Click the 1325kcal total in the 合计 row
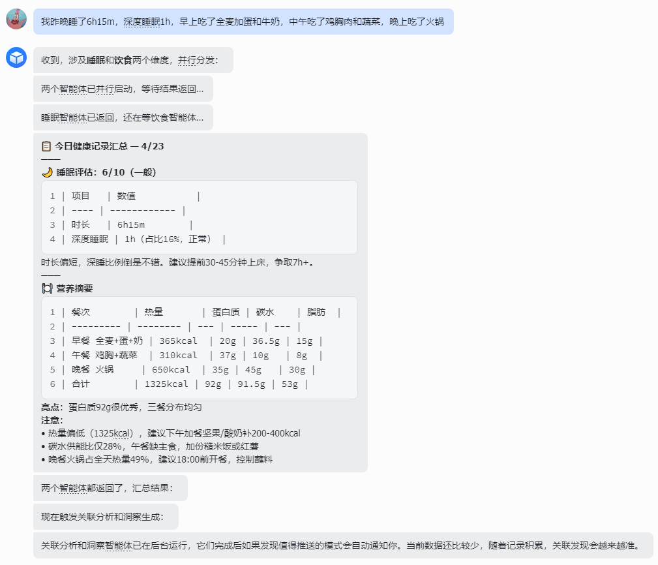This screenshot has height=565, width=658. click(166, 384)
